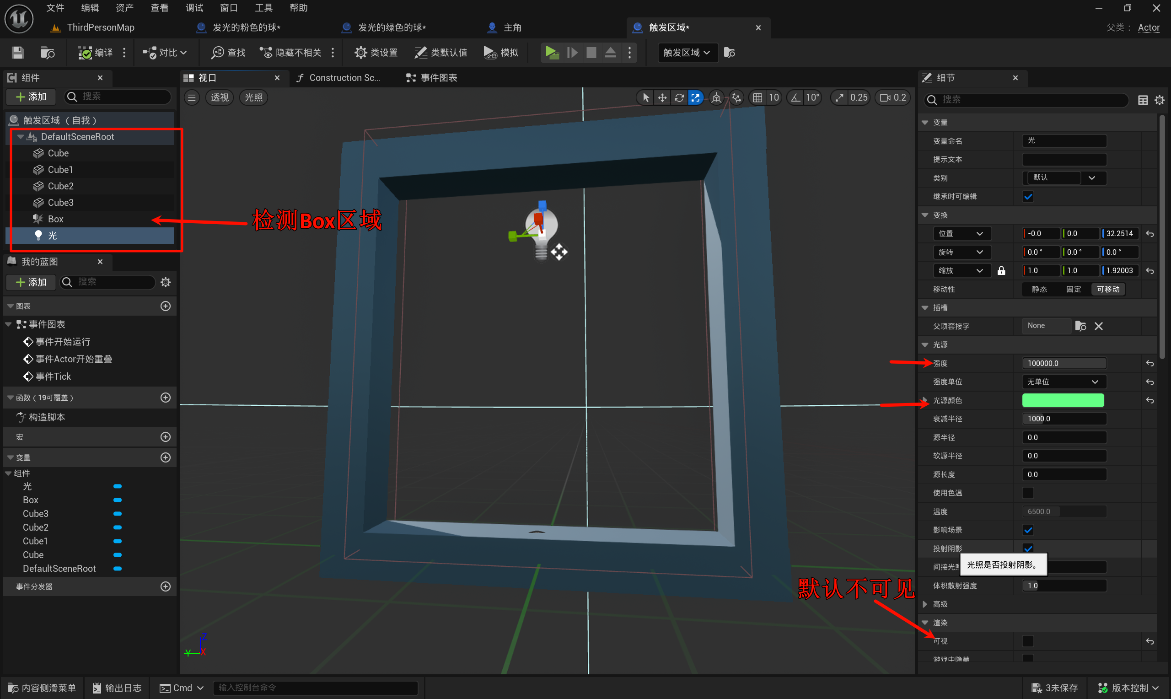
Task: Open the 查找 find tool
Action: [x=228, y=52]
